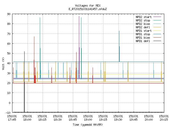Click the 'NPD1 start' legend label
169x127 pixels.
click(x=144, y=31)
